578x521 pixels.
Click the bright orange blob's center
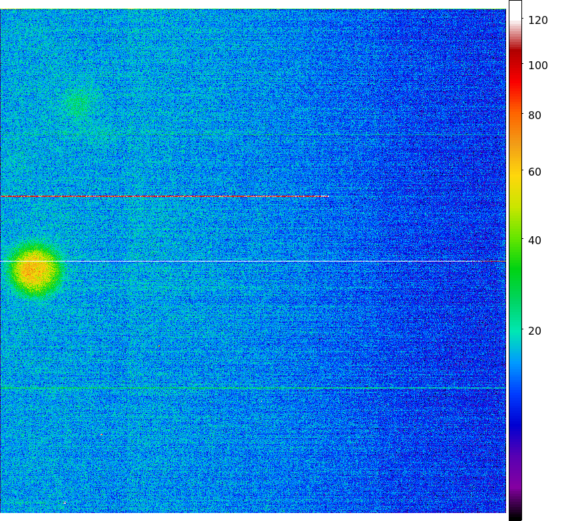tap(31, 271)
